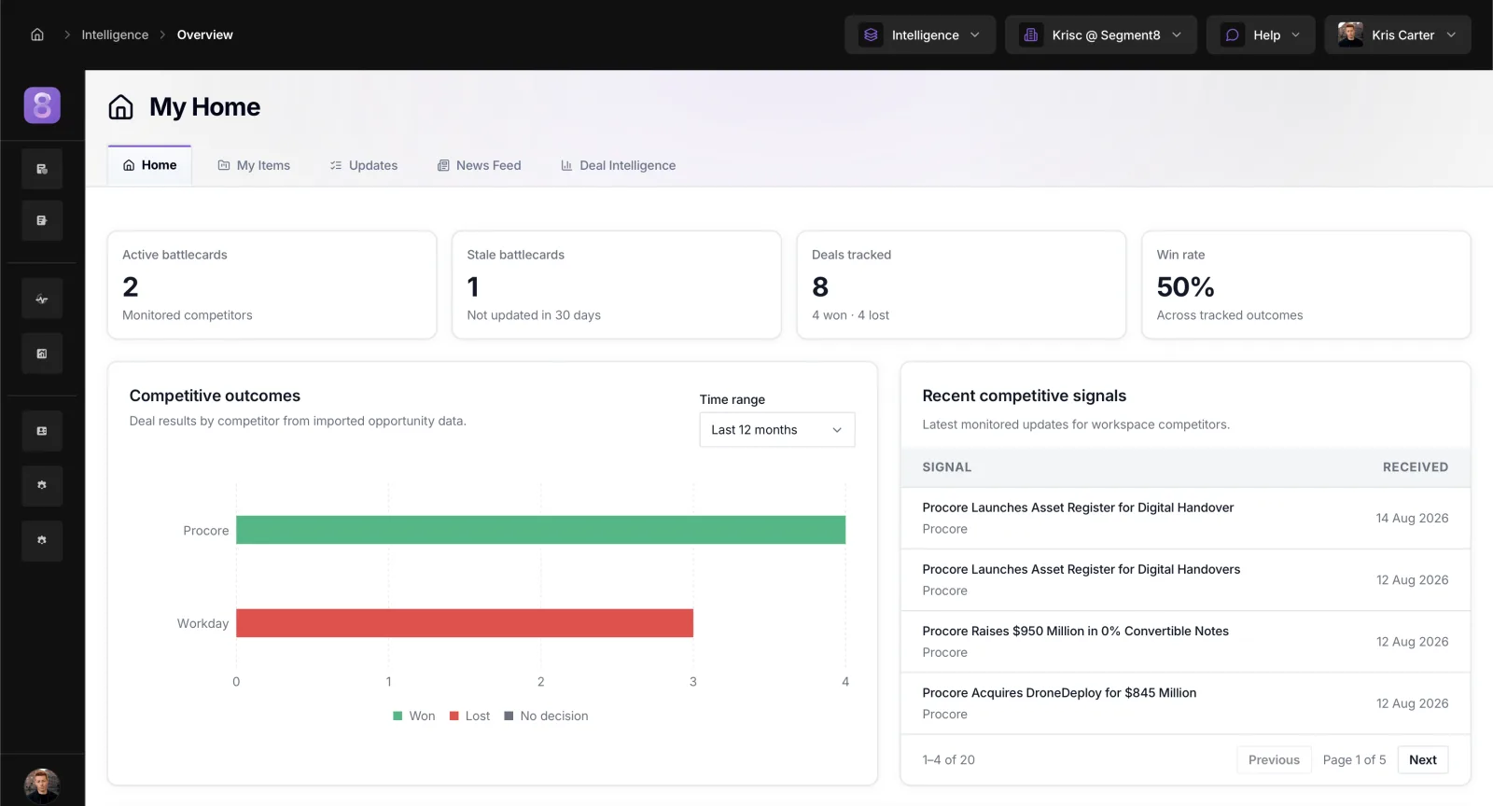Expand the Krisc @ Segment8 workspace switcher
The image size is (1493, 806).
[x=1101, y=35]
